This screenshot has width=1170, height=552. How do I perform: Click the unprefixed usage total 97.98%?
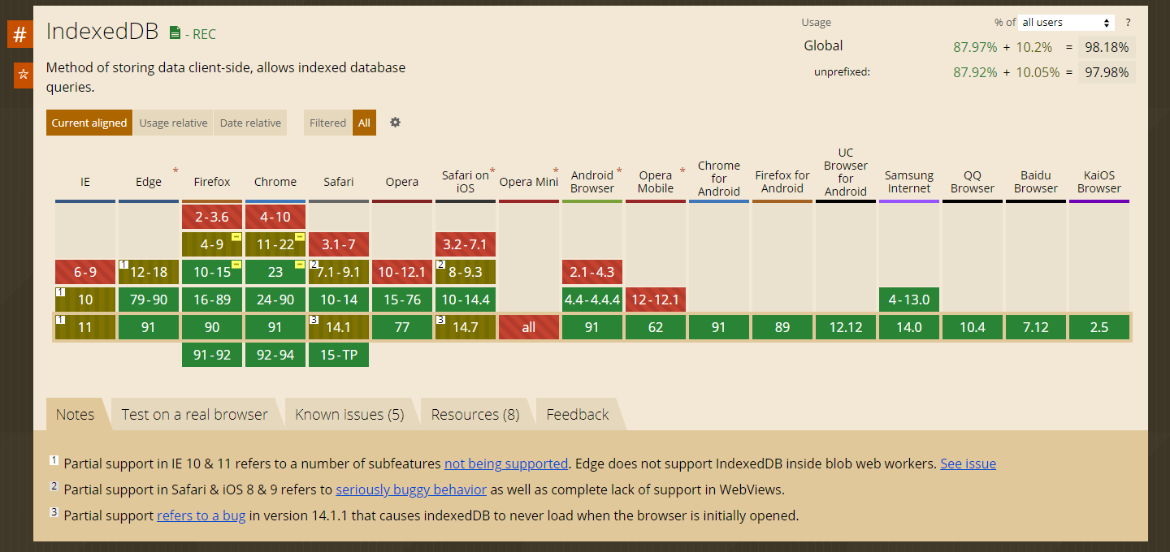[x=1107, y=72]
